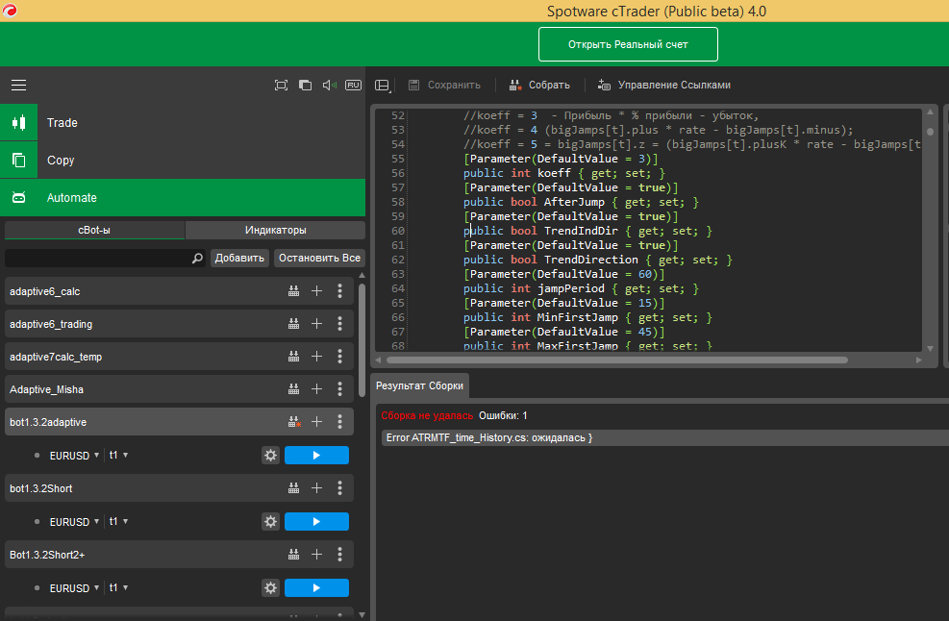Viewport: 949px width, 621px height.
Task: Start the bot1.3.2Short EURUSD instance
Action: [x=316, y=522]
